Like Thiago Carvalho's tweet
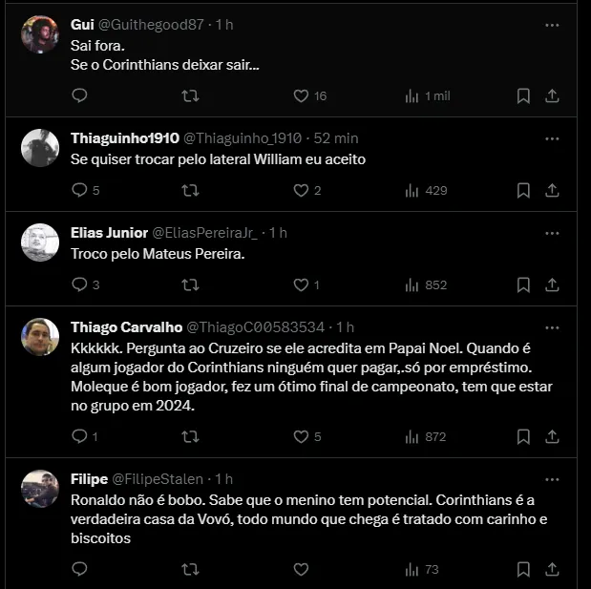Viewport: 591px width, 589px height. (x=301, y=436)
